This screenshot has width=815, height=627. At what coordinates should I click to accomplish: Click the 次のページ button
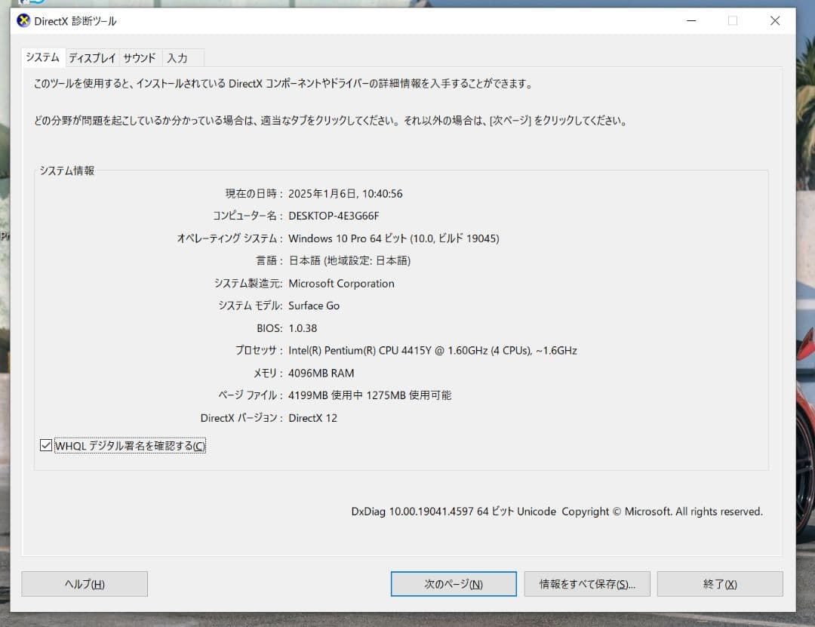(x=454, y=584)
